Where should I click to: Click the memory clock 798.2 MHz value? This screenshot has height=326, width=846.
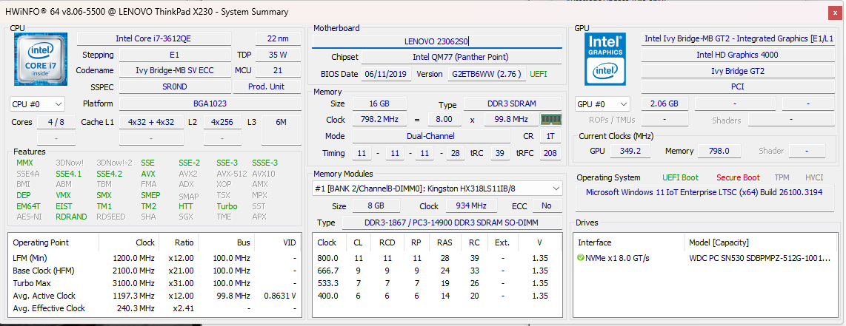379,120
